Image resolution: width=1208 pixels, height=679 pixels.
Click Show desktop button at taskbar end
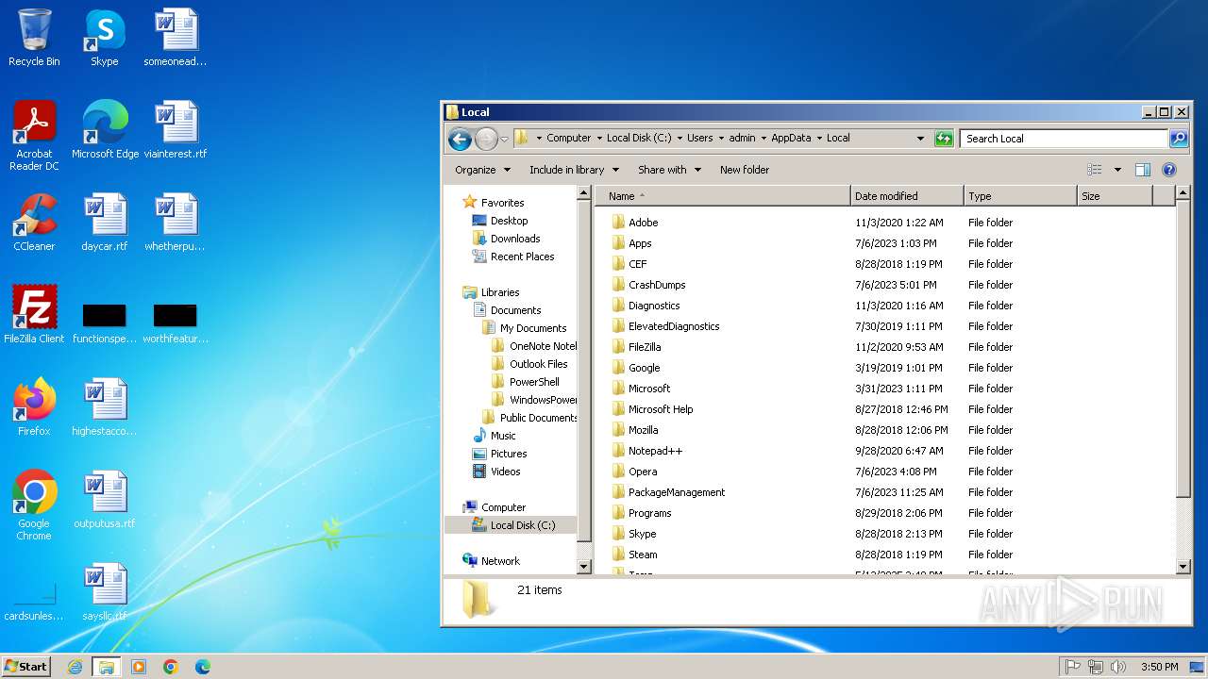[1198, 667]
